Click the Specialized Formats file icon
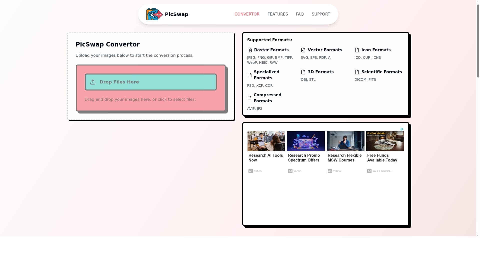480x270 pixels. pos(249,75)
